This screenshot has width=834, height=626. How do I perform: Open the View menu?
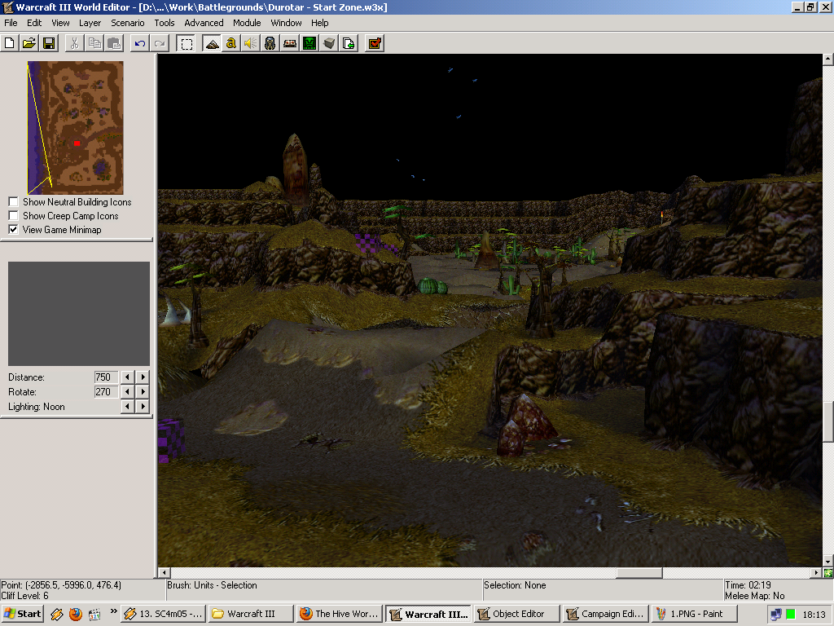[x=60, y=23]
